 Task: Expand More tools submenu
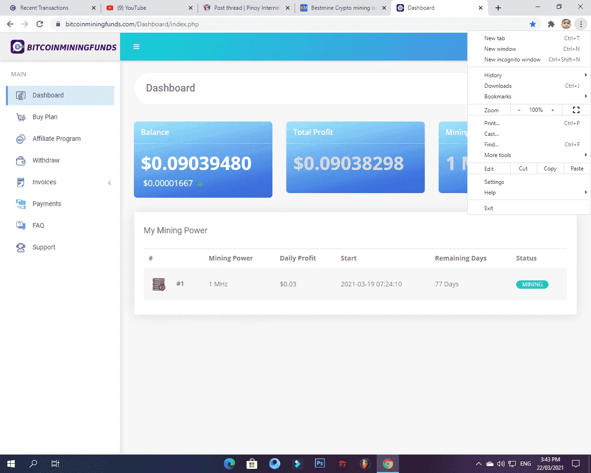(529, 155)
